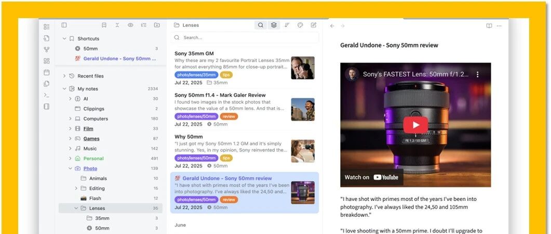Expand the Computers folder

pyautogui.click(x=70, y=119)
